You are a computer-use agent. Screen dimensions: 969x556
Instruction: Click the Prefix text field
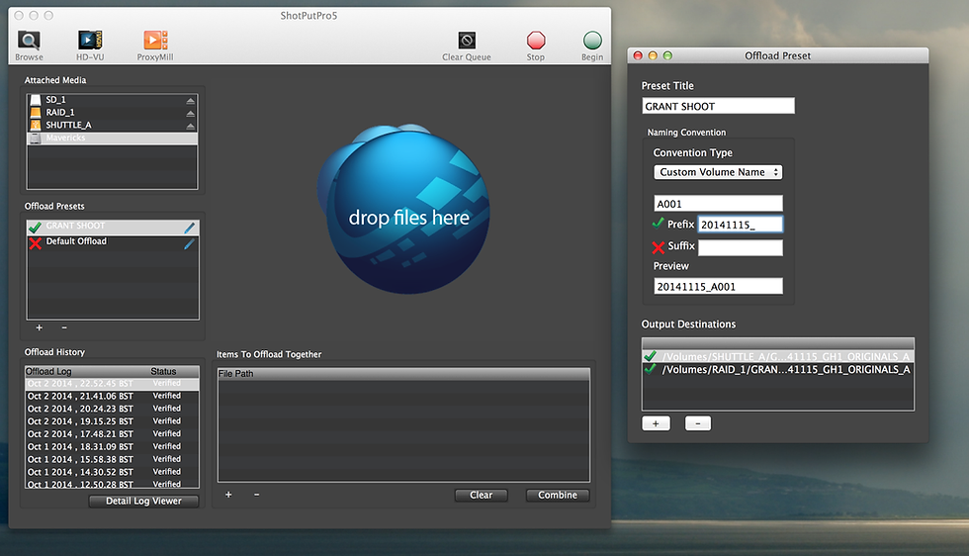(741, 225)
